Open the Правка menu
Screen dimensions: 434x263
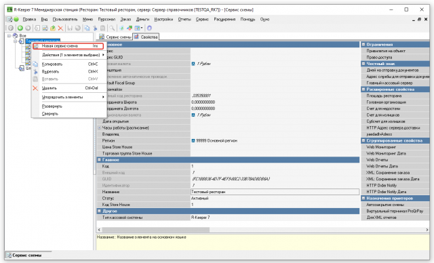click(29, 20)
